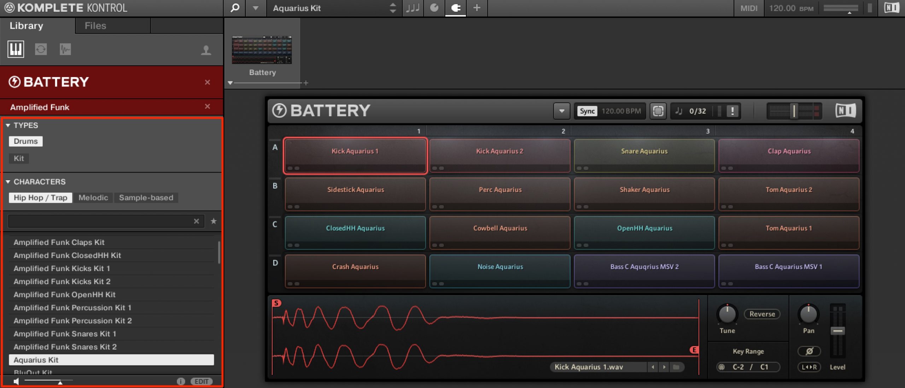This screenshot has width=905, height=388.
Task: Toggle the Kit type tag
Action: (19, 158)
